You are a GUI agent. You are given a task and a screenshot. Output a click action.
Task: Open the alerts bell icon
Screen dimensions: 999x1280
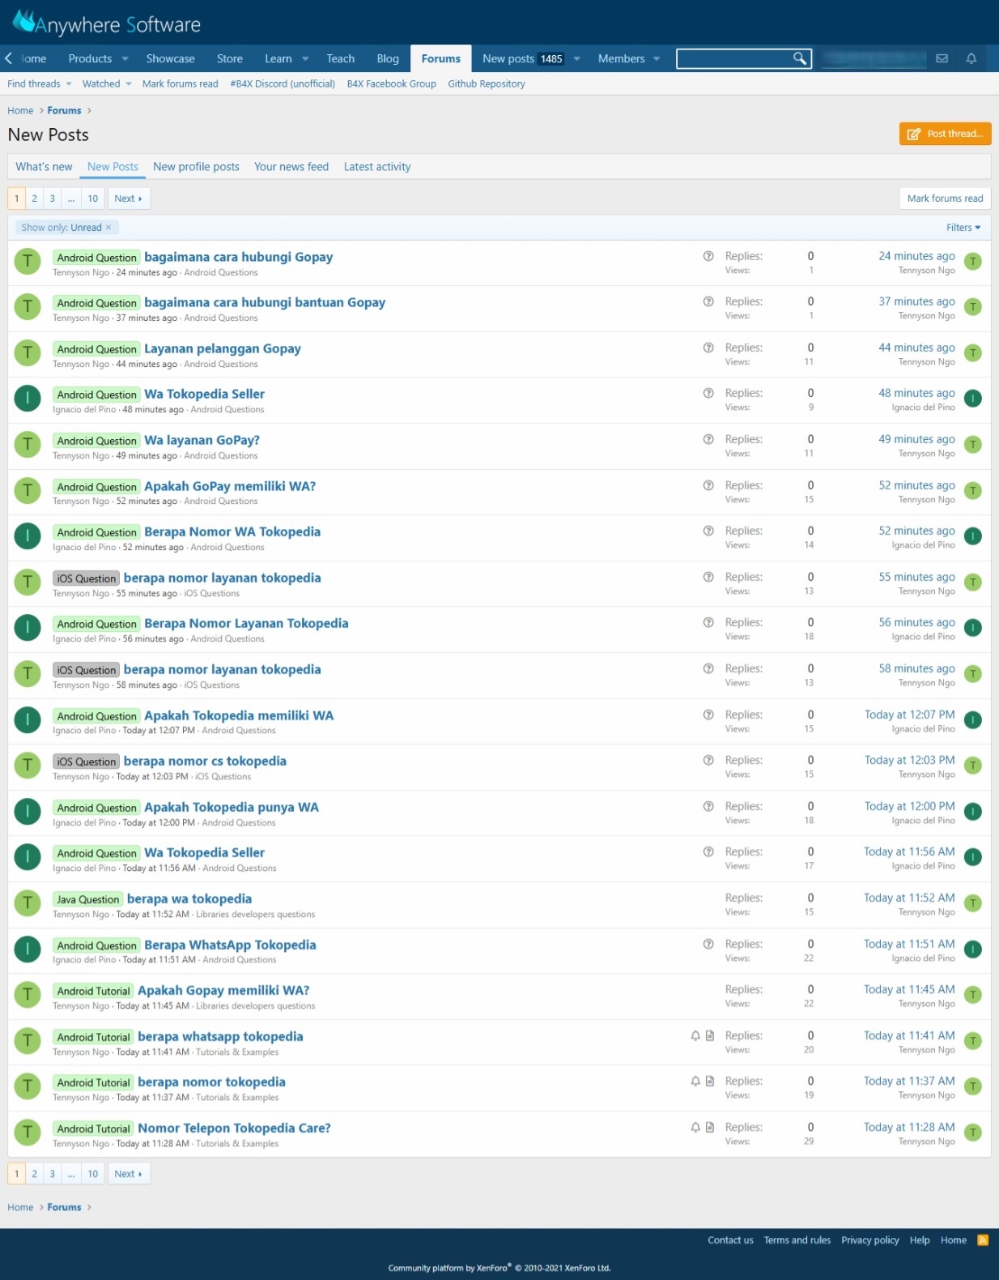971,58
